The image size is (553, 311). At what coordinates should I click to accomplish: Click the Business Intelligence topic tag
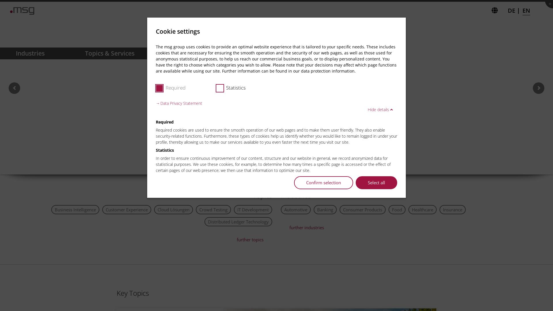pyautogui.click(x=75, y=210)
